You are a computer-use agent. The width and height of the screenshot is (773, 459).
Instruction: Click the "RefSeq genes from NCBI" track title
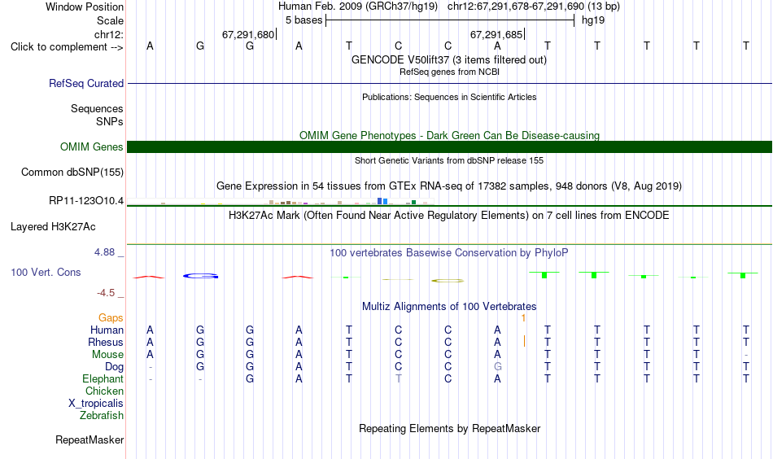pyautogui.click(x=449, y=72)
